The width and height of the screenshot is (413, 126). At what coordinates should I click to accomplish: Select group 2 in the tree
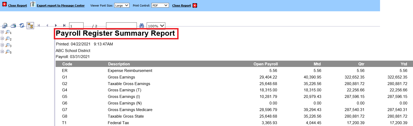(9, 39)
